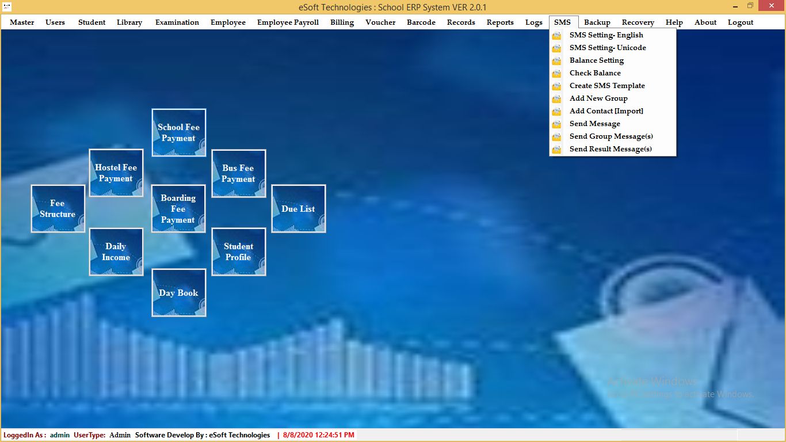Viewport: 786px width, 442px height.
Task: Choose SMS Setting- Unicode menu entry
Action: click(613, 48)
